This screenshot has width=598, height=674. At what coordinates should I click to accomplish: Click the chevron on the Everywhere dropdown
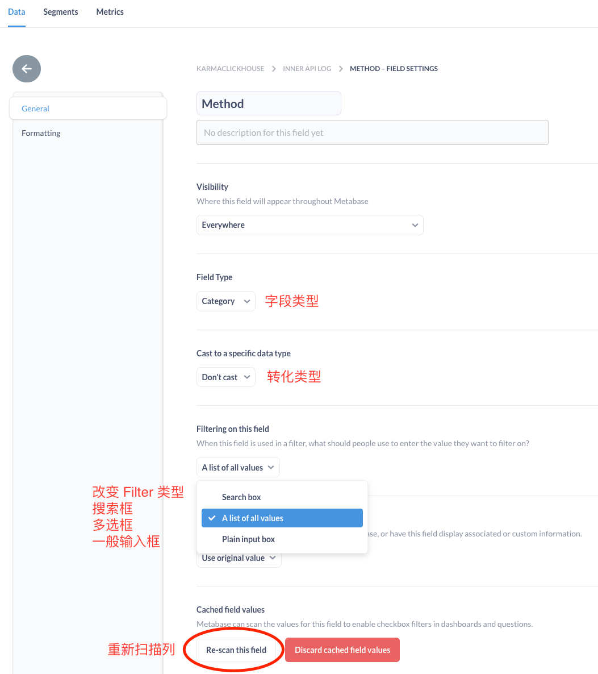click(415, 225)
